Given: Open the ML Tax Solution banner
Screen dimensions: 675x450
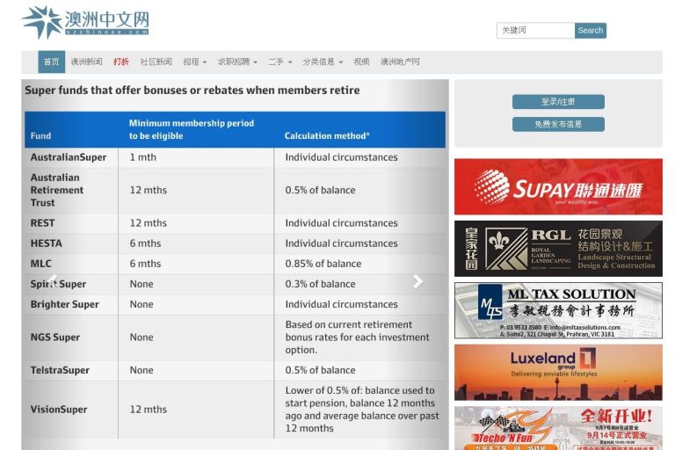Looking at the screenshot, I should point(558,310).
